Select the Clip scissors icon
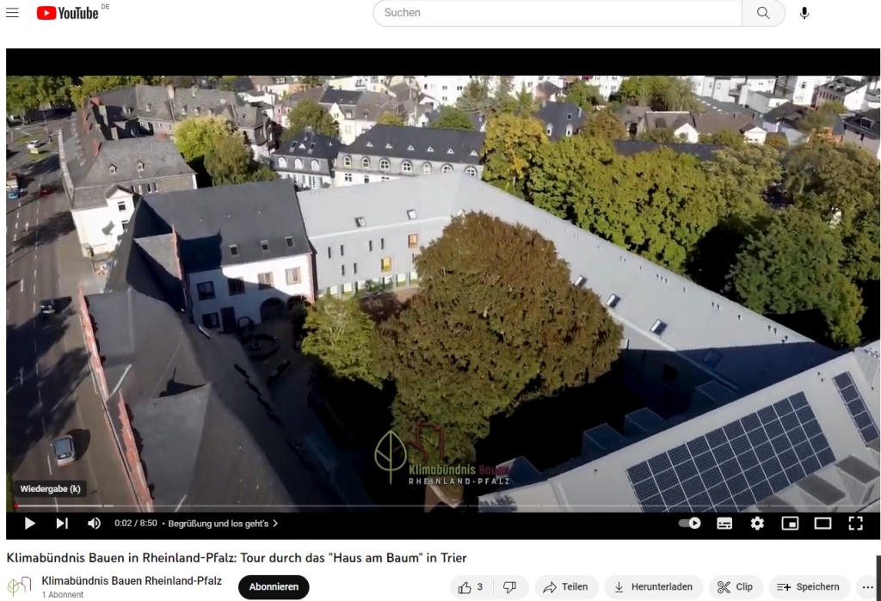Viewport: 881px width, 601px height. click(x=736, y=586)
